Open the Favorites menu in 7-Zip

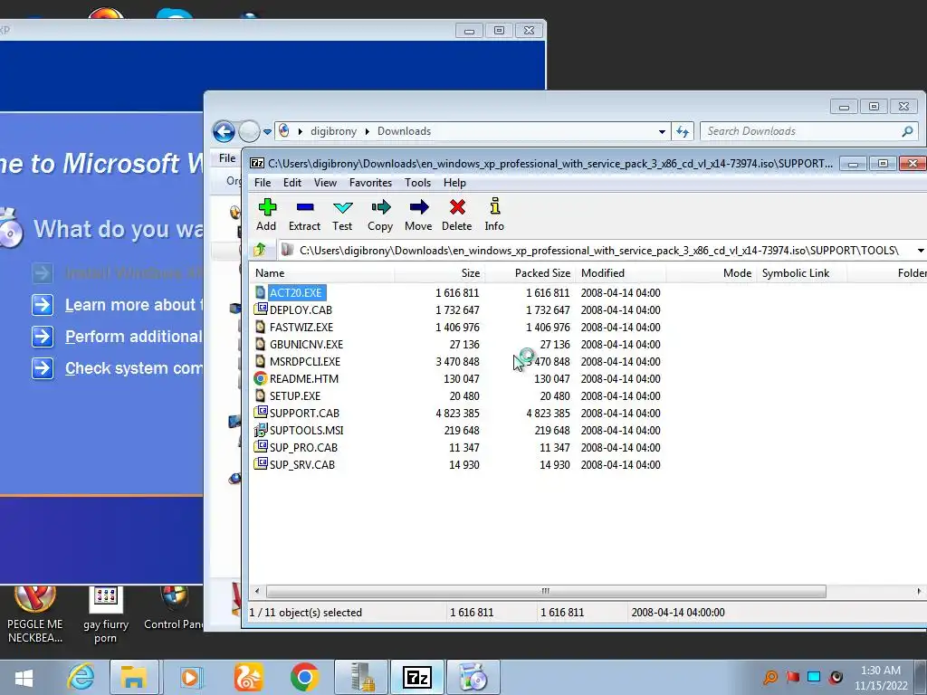[x=370, y=183]
